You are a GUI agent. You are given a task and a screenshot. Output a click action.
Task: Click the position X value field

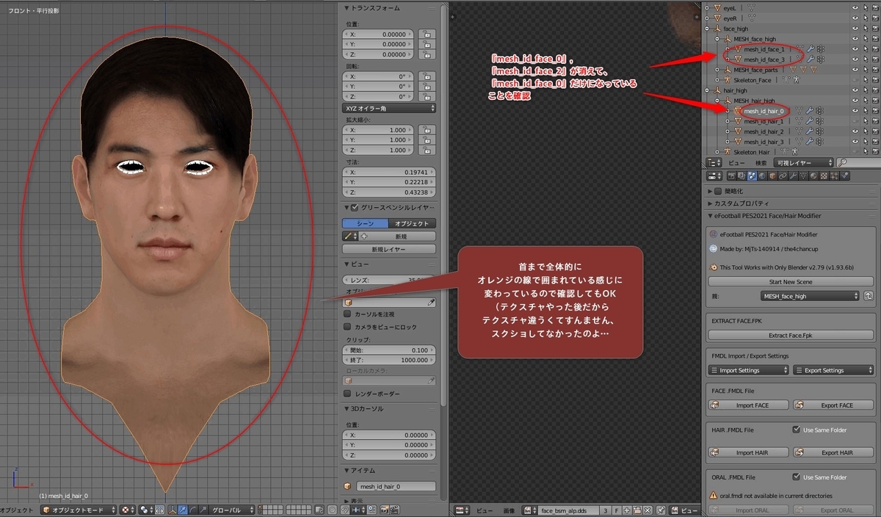(380, 34)
